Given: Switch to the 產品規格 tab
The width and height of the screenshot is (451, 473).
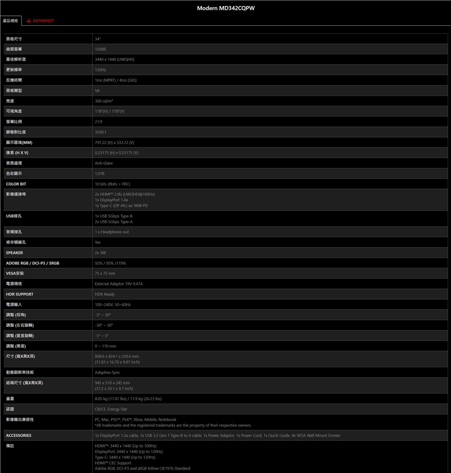Looking at the screenshot, I should [x=10, y=21].
